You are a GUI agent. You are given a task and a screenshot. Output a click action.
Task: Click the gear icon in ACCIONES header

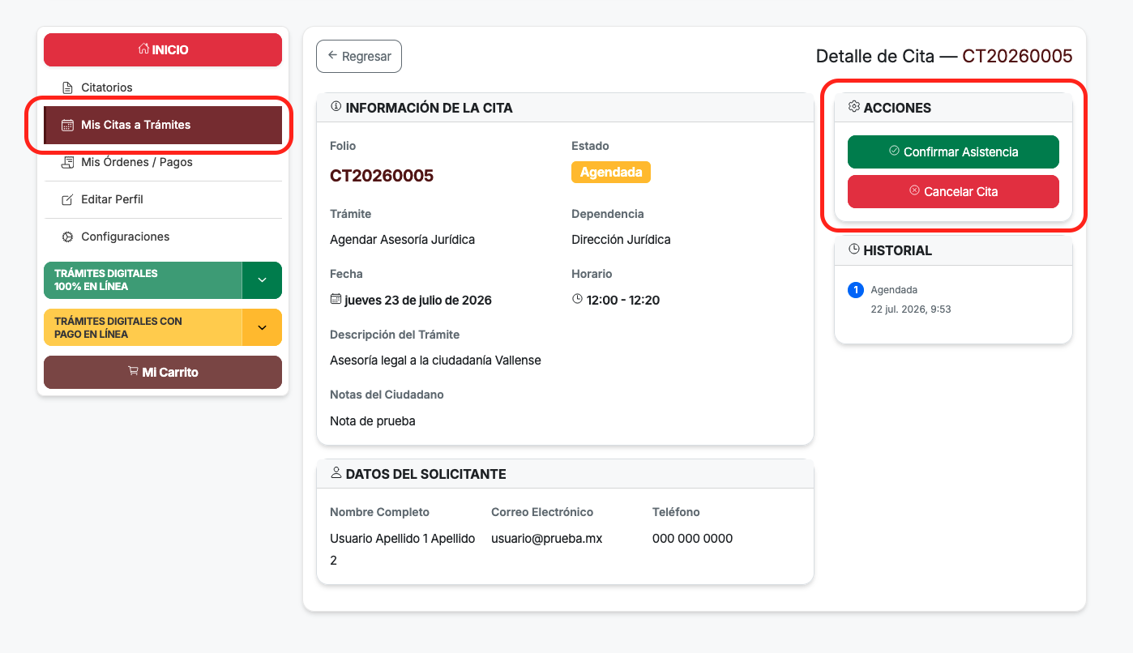(x=853, y=107)
